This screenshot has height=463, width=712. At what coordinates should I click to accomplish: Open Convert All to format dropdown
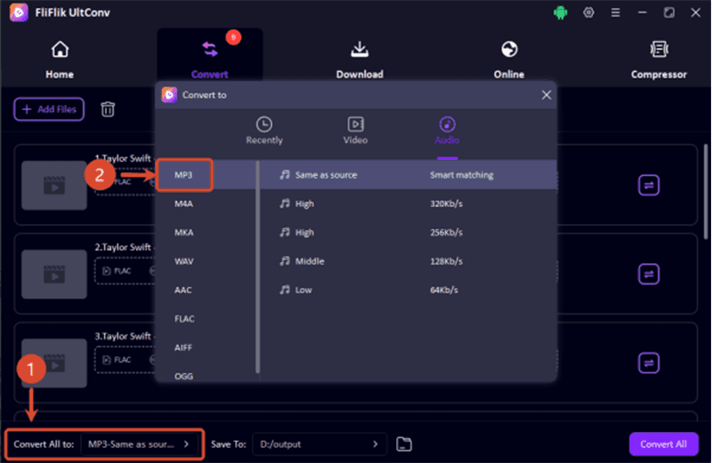pyautogui.click(x=139, y=444)
